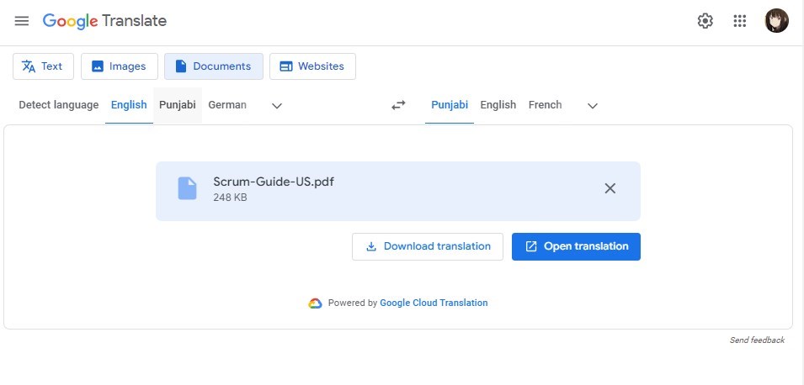Select French as target language
804x385 pixels.
click(x=545, y=105)
